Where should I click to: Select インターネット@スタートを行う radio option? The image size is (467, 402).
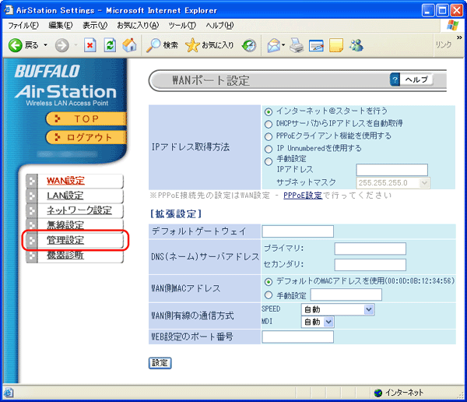(269, 111)
